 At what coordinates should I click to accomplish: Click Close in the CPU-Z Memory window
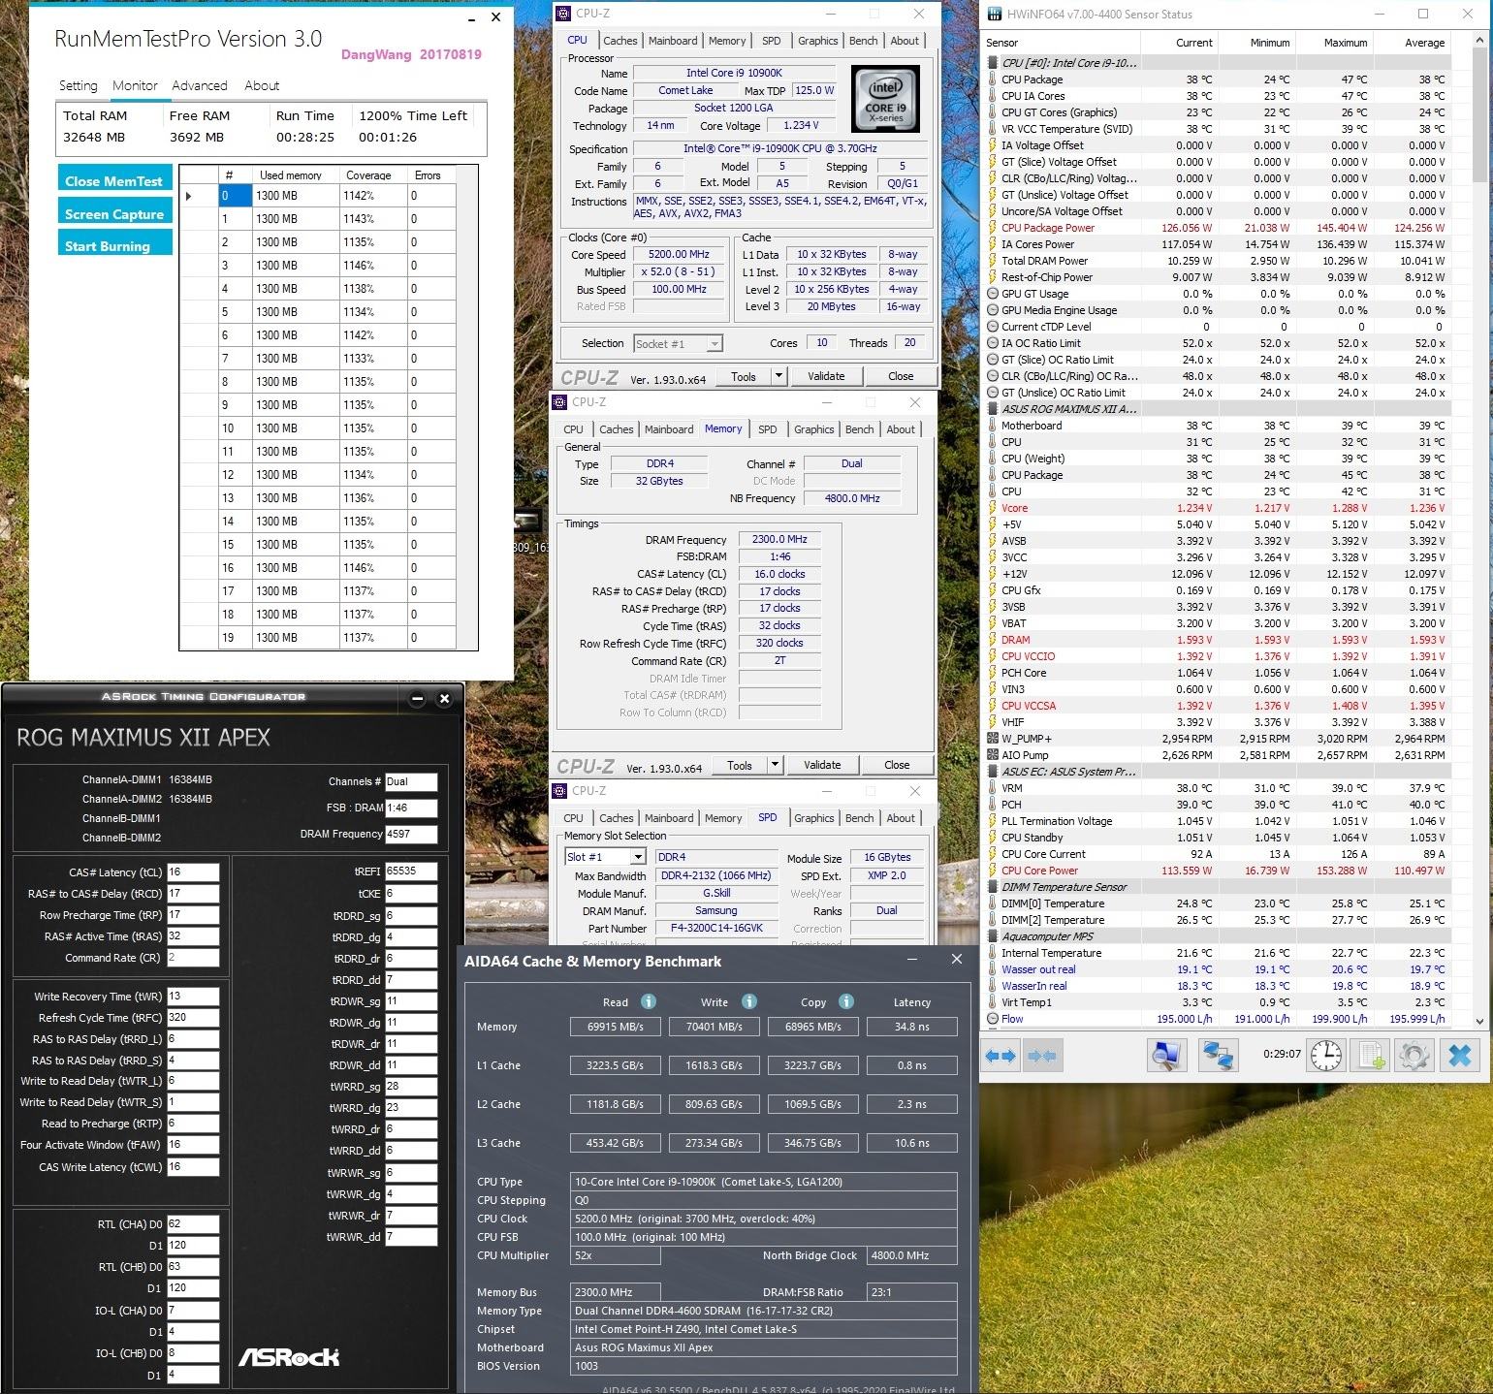tap(897, 765)
